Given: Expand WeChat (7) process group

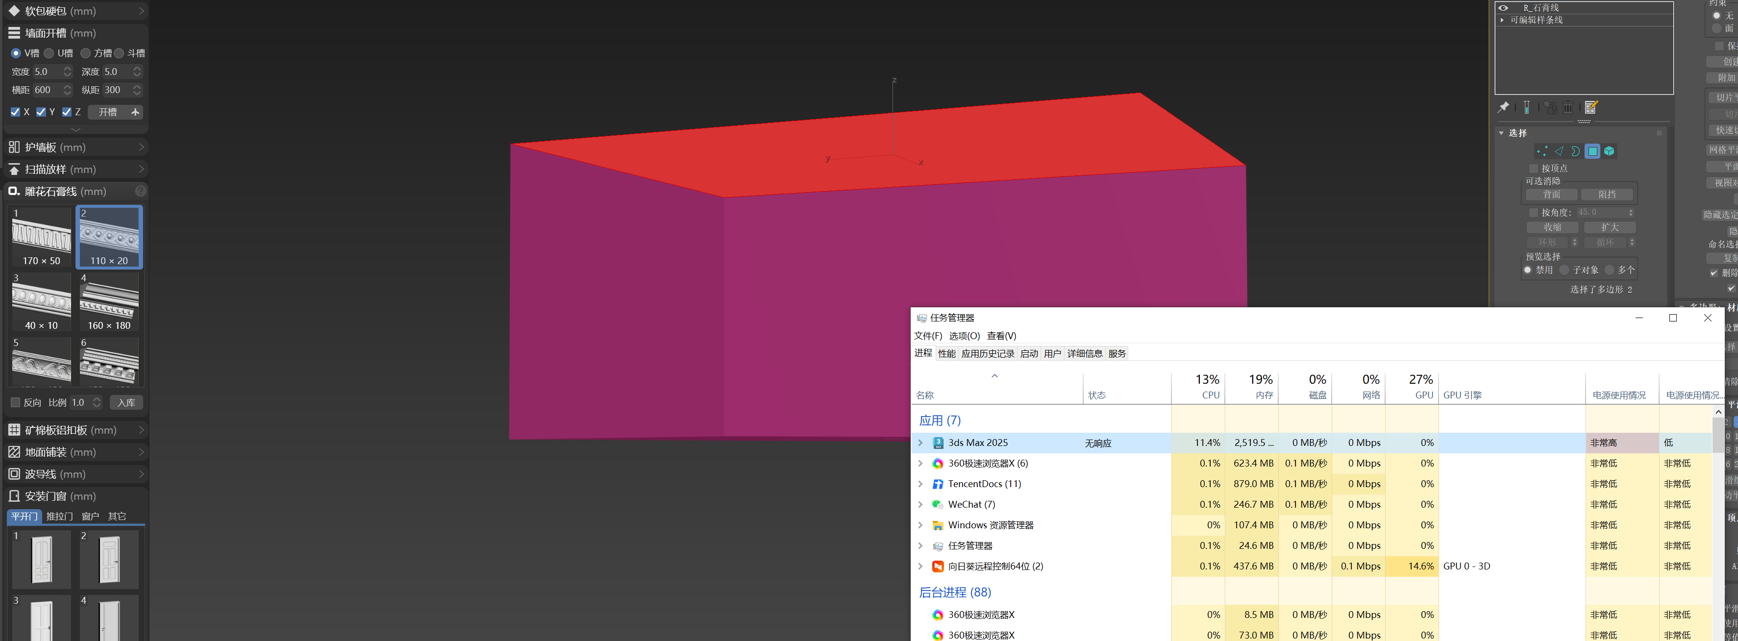Looking at the screenshot, I should click(x=920, y=505).
